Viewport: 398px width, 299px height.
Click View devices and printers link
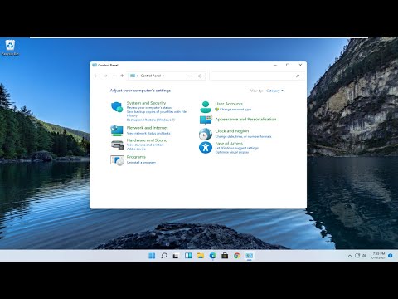click(x=145, y=145)
